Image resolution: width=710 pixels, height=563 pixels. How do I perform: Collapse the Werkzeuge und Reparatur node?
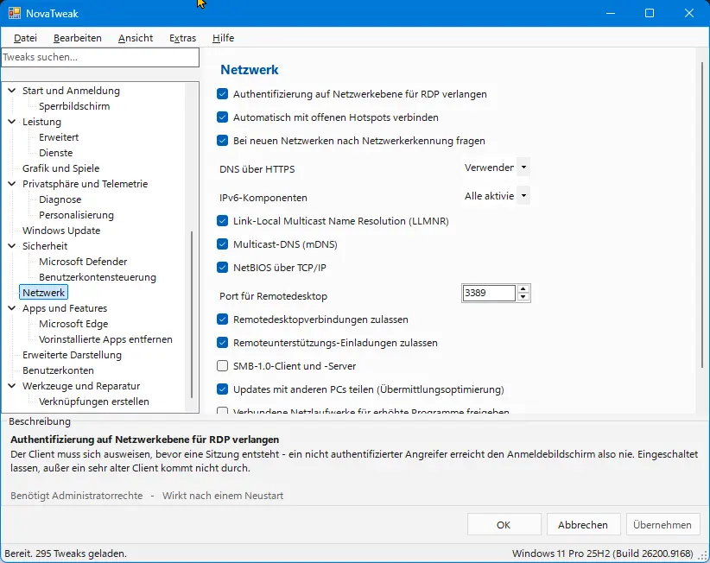(x=12, y=386)
